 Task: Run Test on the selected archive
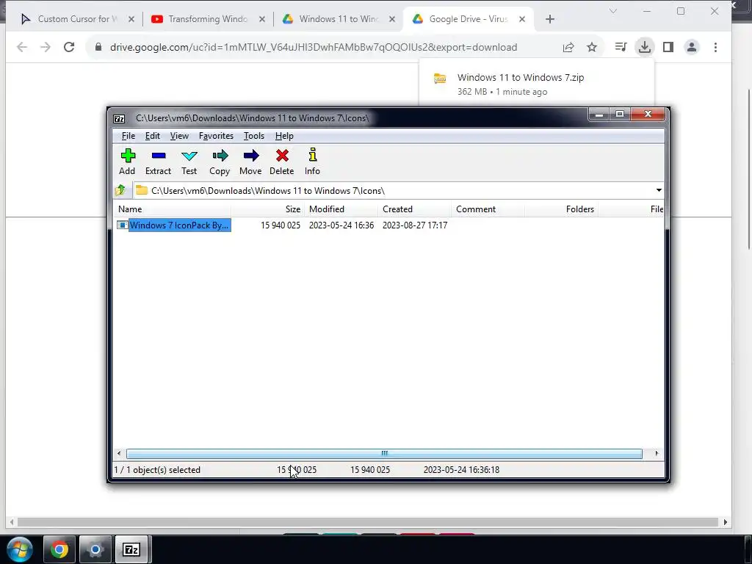coord(189,162)
